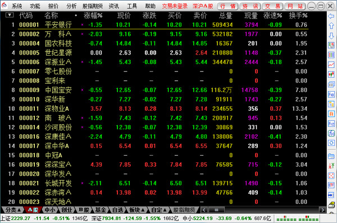This screenshot has width=337, height=223.
Task: Open the 帮助 menu
Action: pos(150,6)
